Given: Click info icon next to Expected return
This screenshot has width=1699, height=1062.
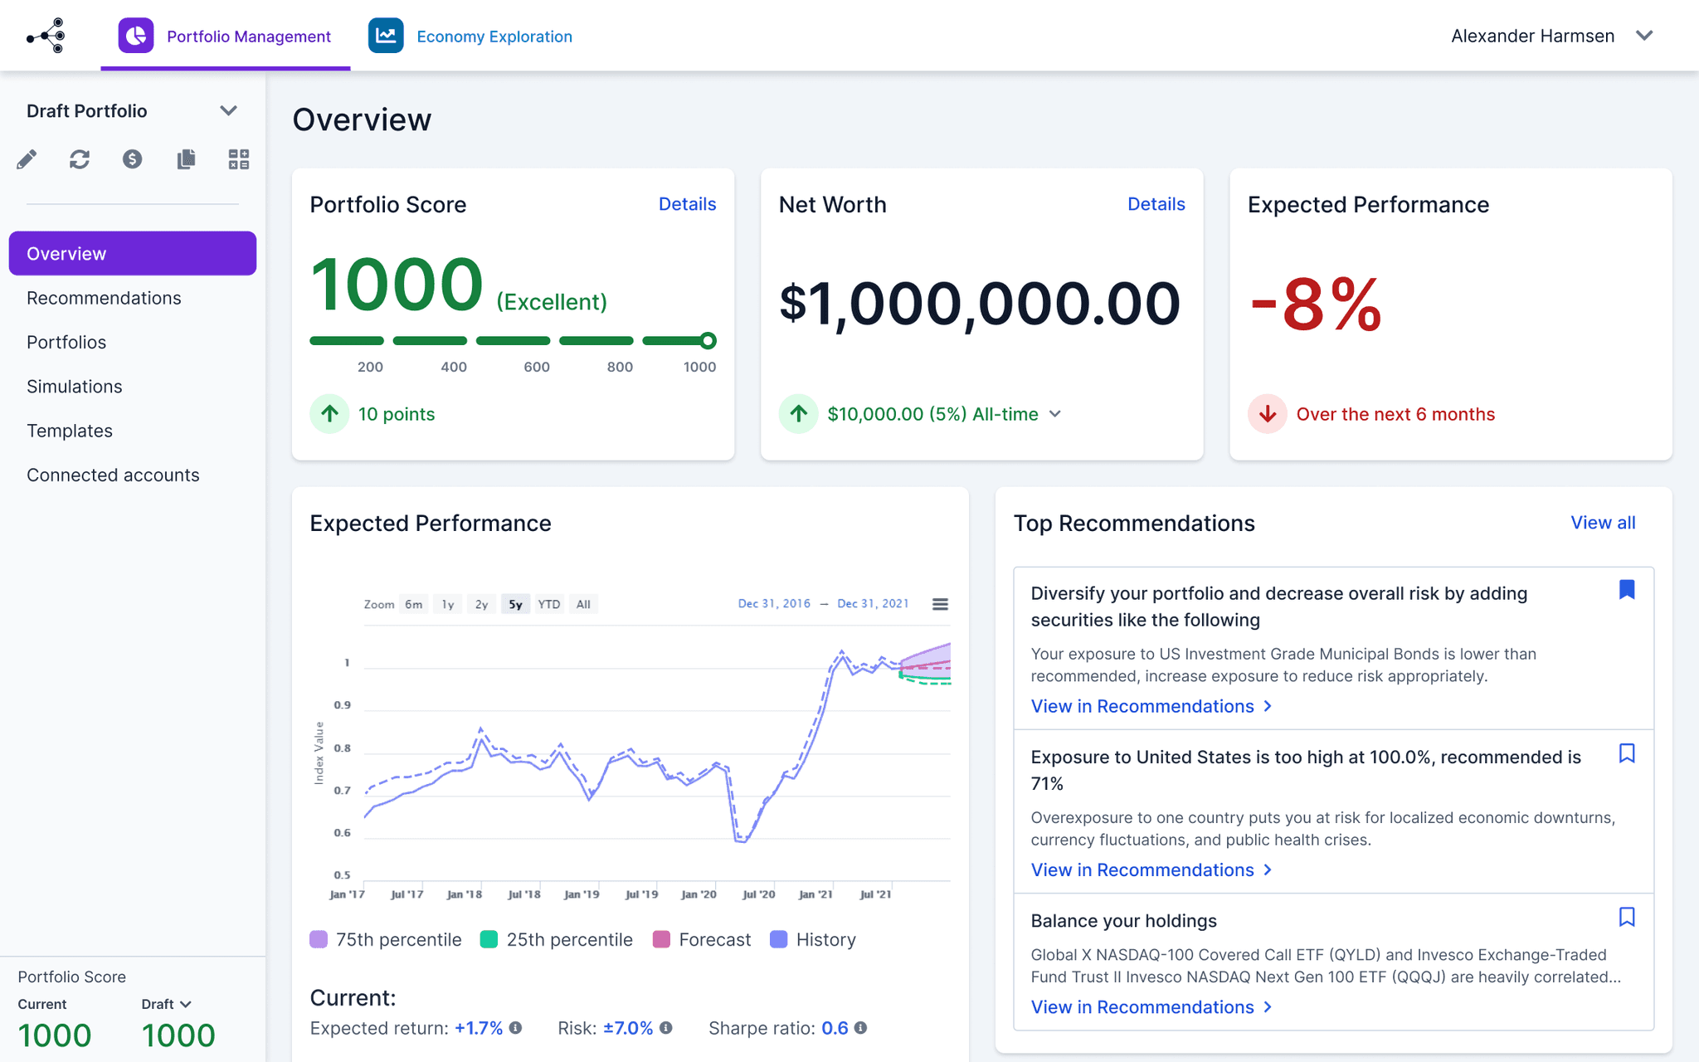Looking at the screenshot, I should point(516,1028).
